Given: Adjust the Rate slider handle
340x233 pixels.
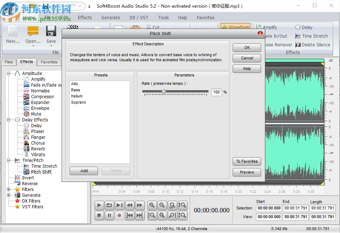Looking at the screenshot, I should click(x=164, y=92).
